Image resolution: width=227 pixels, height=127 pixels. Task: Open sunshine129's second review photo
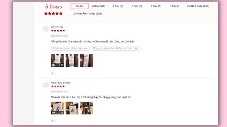[72, 60]
